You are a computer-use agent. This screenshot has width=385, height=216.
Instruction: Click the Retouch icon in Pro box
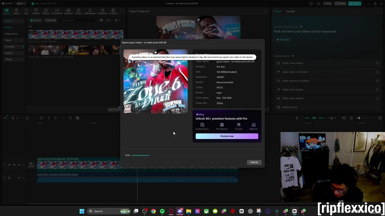tap(254, 125)
